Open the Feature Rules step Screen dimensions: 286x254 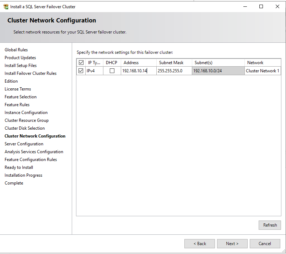tap(17, 105)
